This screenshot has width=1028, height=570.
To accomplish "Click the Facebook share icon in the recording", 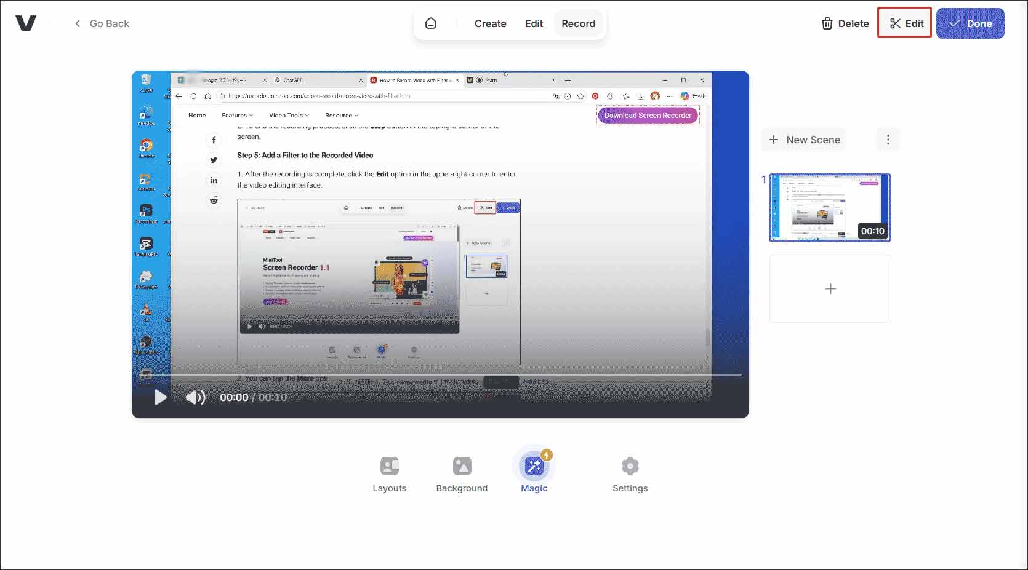I will (x=214, y=140).
